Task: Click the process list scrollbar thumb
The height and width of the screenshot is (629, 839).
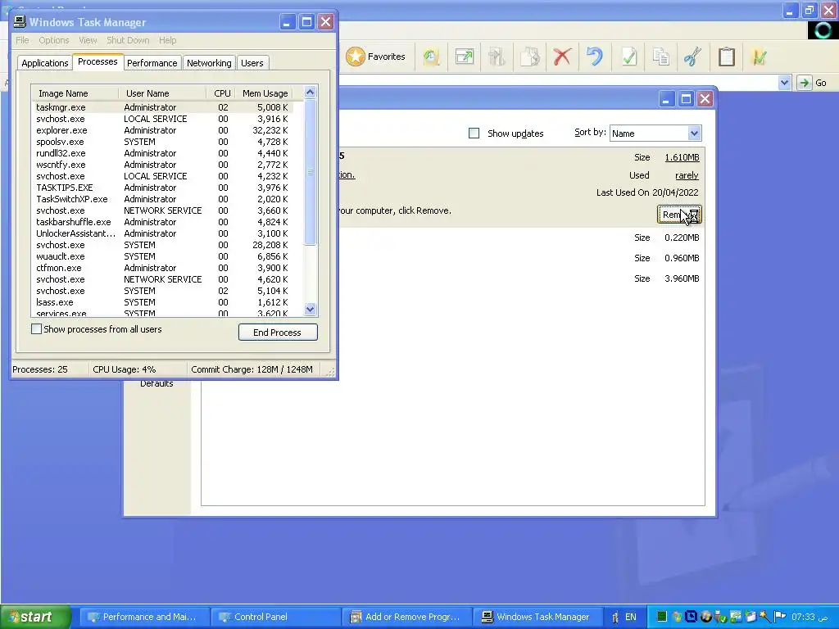Action: (310, 172)
